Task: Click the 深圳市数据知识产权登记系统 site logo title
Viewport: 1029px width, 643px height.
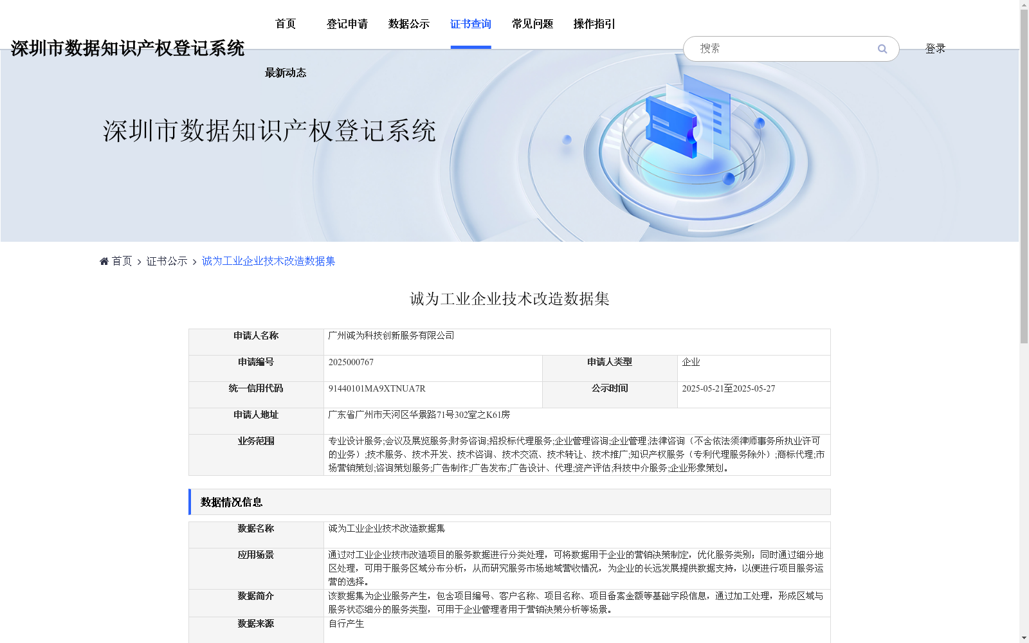Action: click(127, 48)
